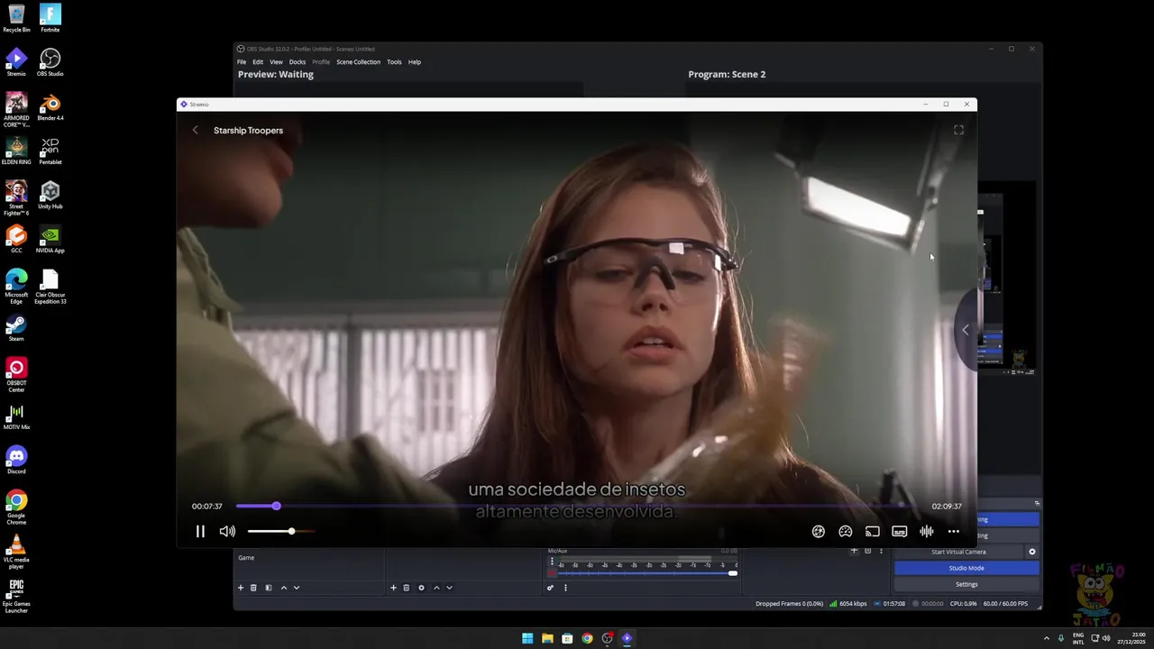Adjust the Stremio volume slider
1154x649 pixels.
[x=281, y=531]
